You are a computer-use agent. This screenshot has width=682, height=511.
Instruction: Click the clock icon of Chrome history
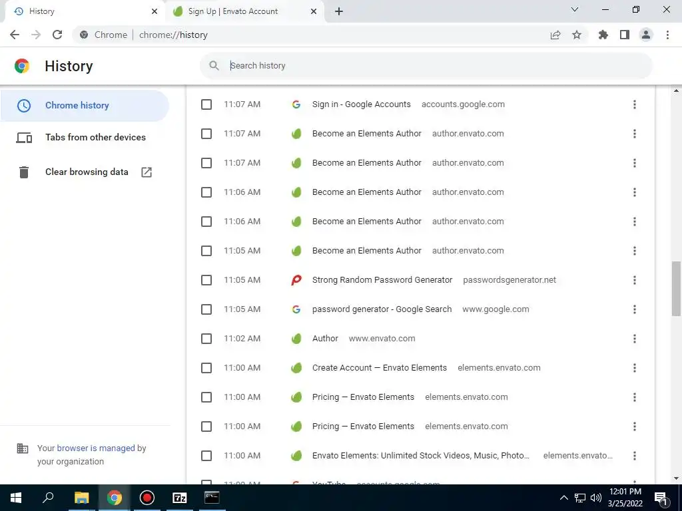[x=24, y=106]
